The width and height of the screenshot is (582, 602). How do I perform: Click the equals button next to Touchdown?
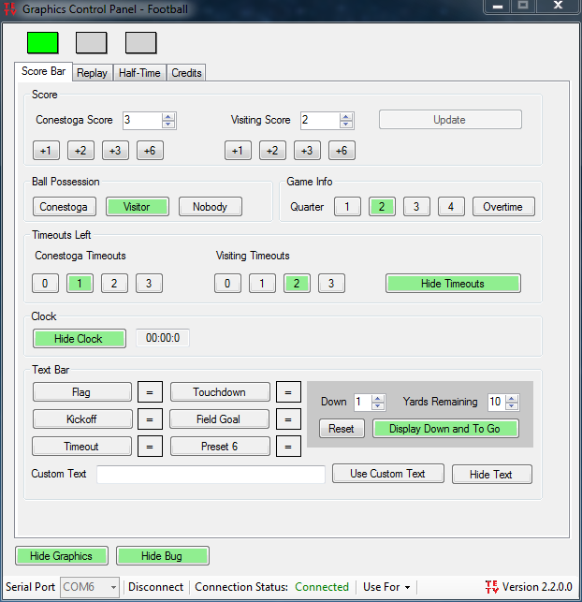click(x=289, y=392)
